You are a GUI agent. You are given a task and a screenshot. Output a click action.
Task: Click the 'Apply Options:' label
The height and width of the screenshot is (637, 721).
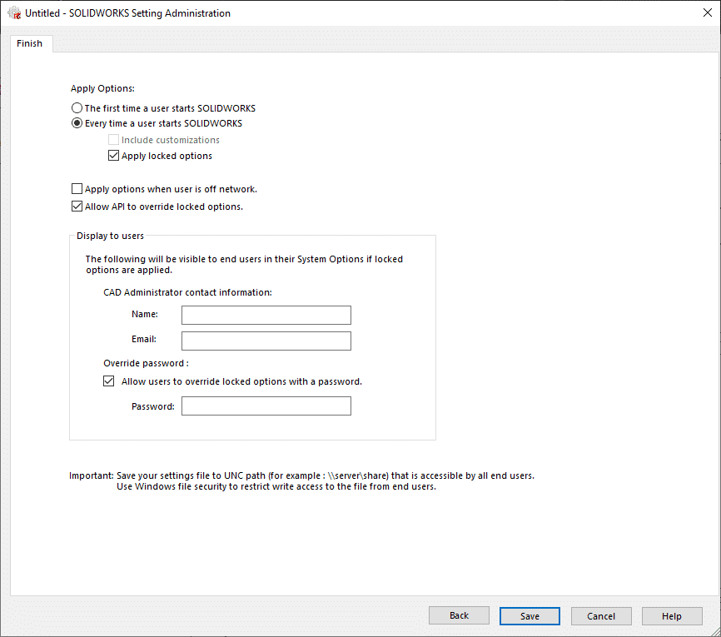coord(102,88)
